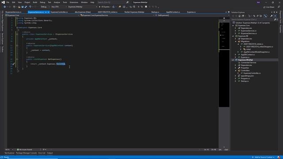Select Connected Services in Solution Explorer
The height and width of the screenshot is (159, 283).
[249, 63]
